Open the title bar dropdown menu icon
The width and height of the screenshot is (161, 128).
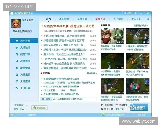click(x=136, y=13)
